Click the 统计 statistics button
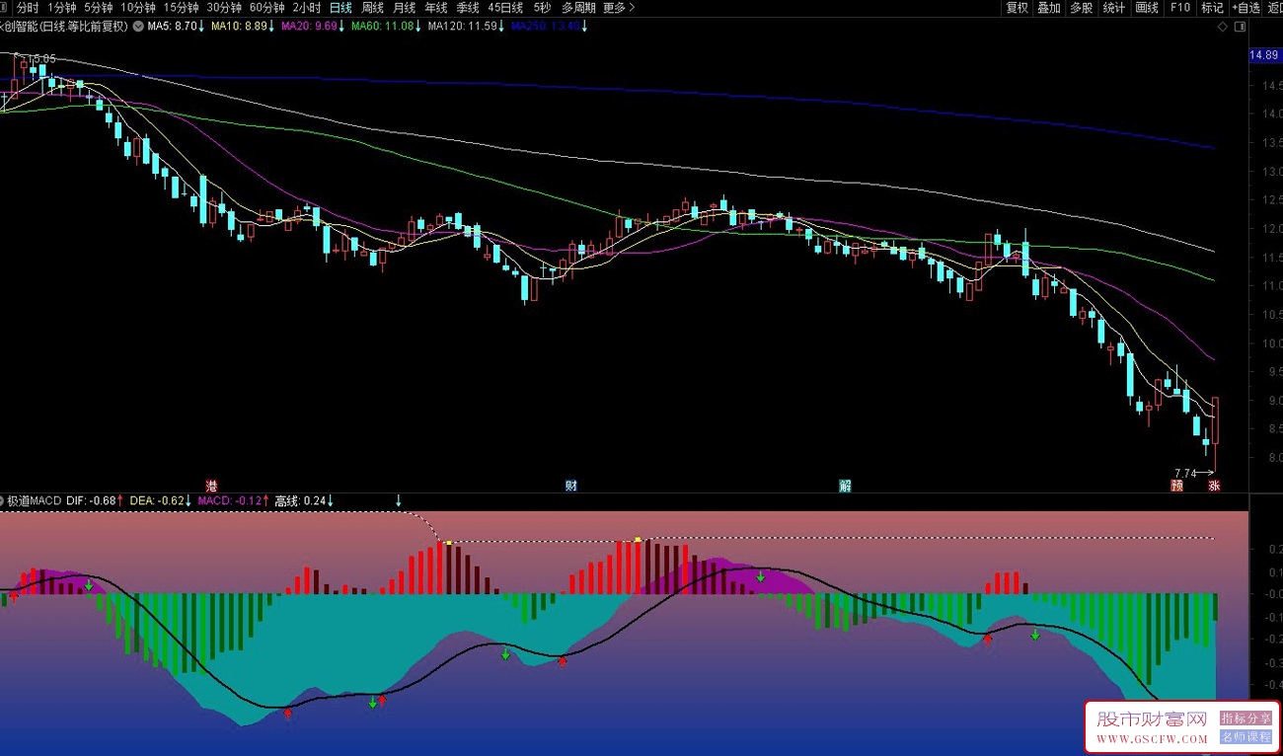The height and width of the screenshot is (756, 1283). tap(1114, 7)
